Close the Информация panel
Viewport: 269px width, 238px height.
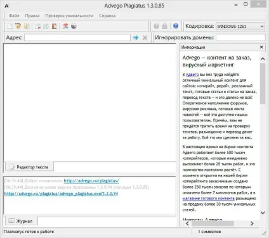[x=261, y=47]
